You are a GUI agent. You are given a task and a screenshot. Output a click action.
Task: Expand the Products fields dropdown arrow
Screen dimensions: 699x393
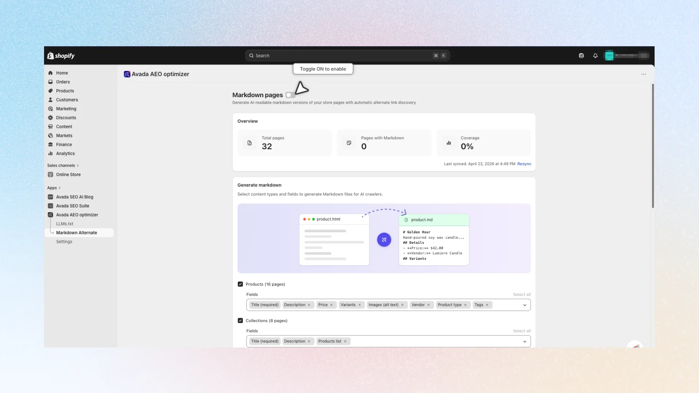[x=525, y=305]
